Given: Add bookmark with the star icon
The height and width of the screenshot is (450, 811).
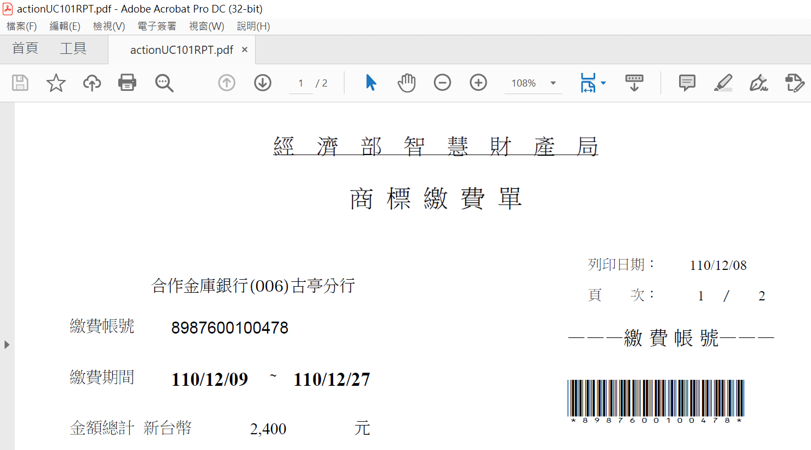Looking at the screenshot, I should [x=56, y=83].
